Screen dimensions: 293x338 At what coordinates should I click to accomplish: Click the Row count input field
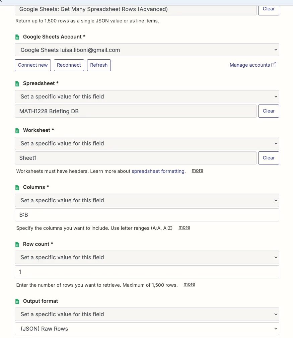click(x=147, y=272)
